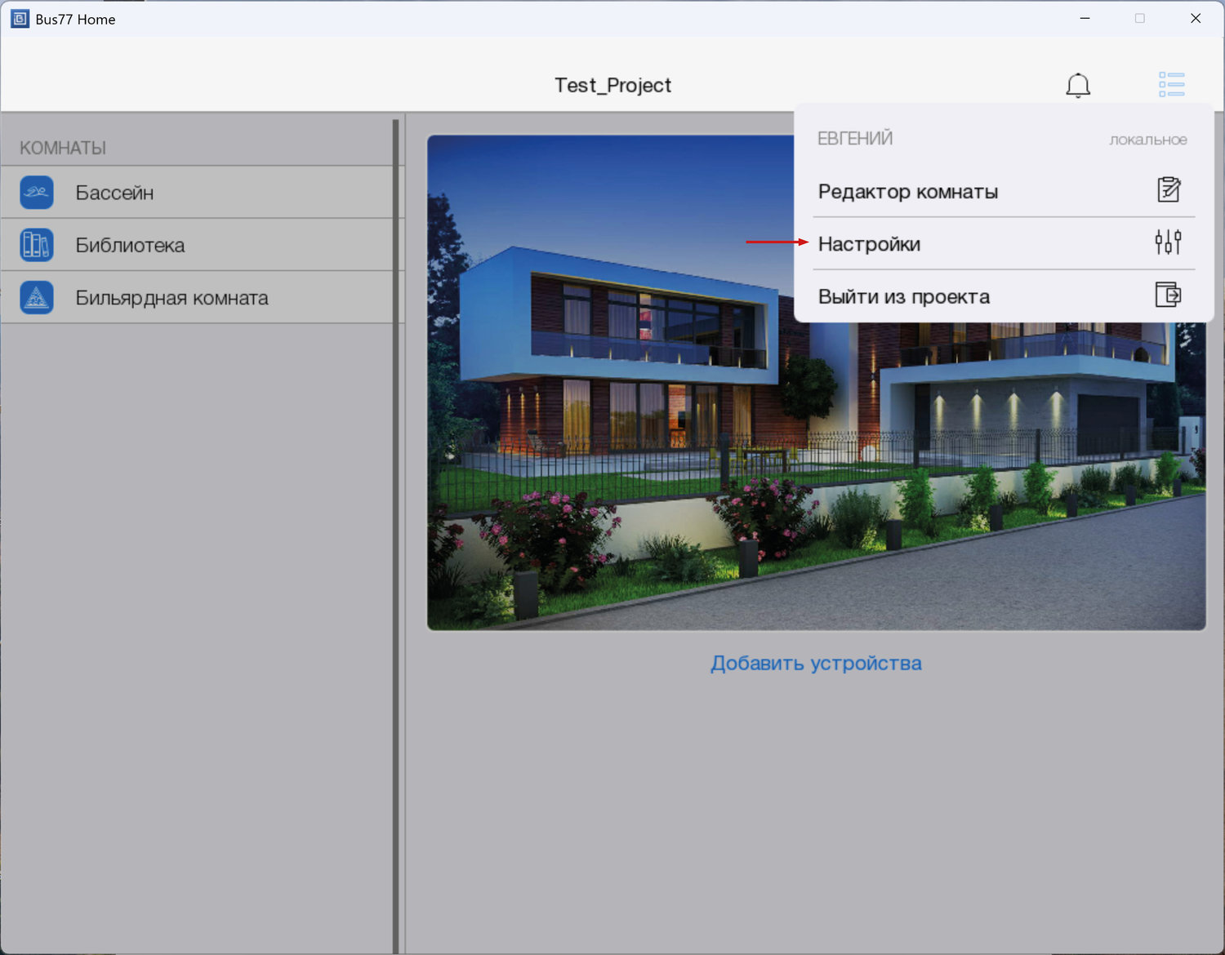The height and width of the screenshot is (955, 1225).
Task: Open the Библиотека room label
Action: click(x=130, y=245)
